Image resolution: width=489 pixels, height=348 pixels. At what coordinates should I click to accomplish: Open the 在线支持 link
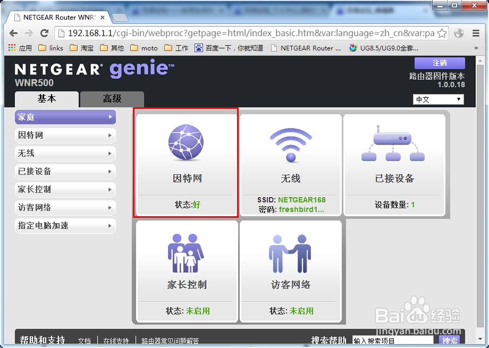116,341
